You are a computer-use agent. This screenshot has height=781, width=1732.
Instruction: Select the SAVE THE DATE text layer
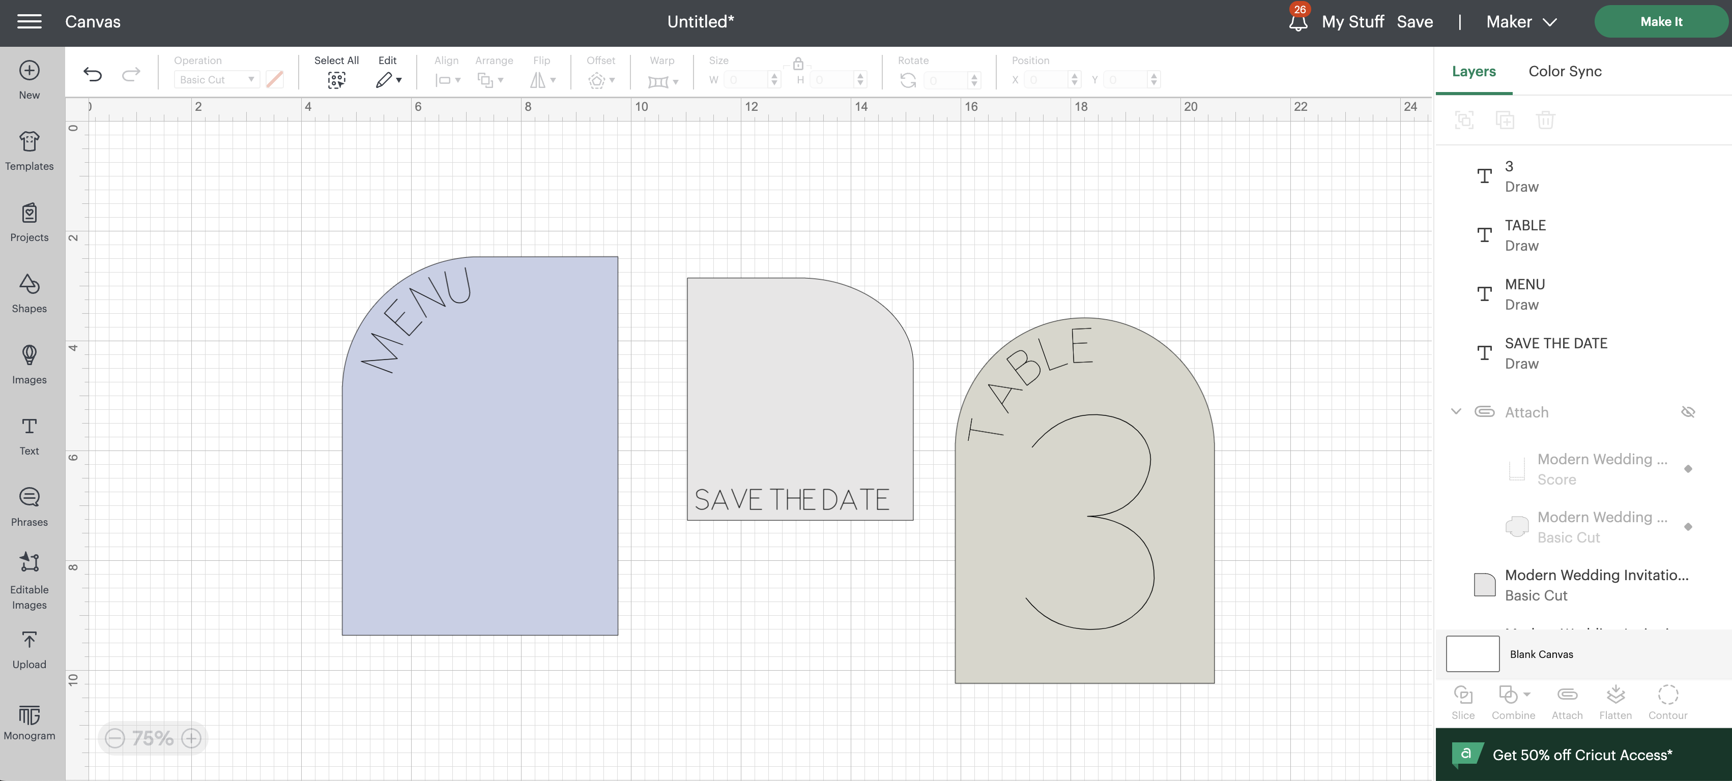click(x=1555, y=353)
